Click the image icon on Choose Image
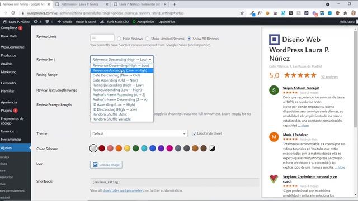 tap(95, 165)
